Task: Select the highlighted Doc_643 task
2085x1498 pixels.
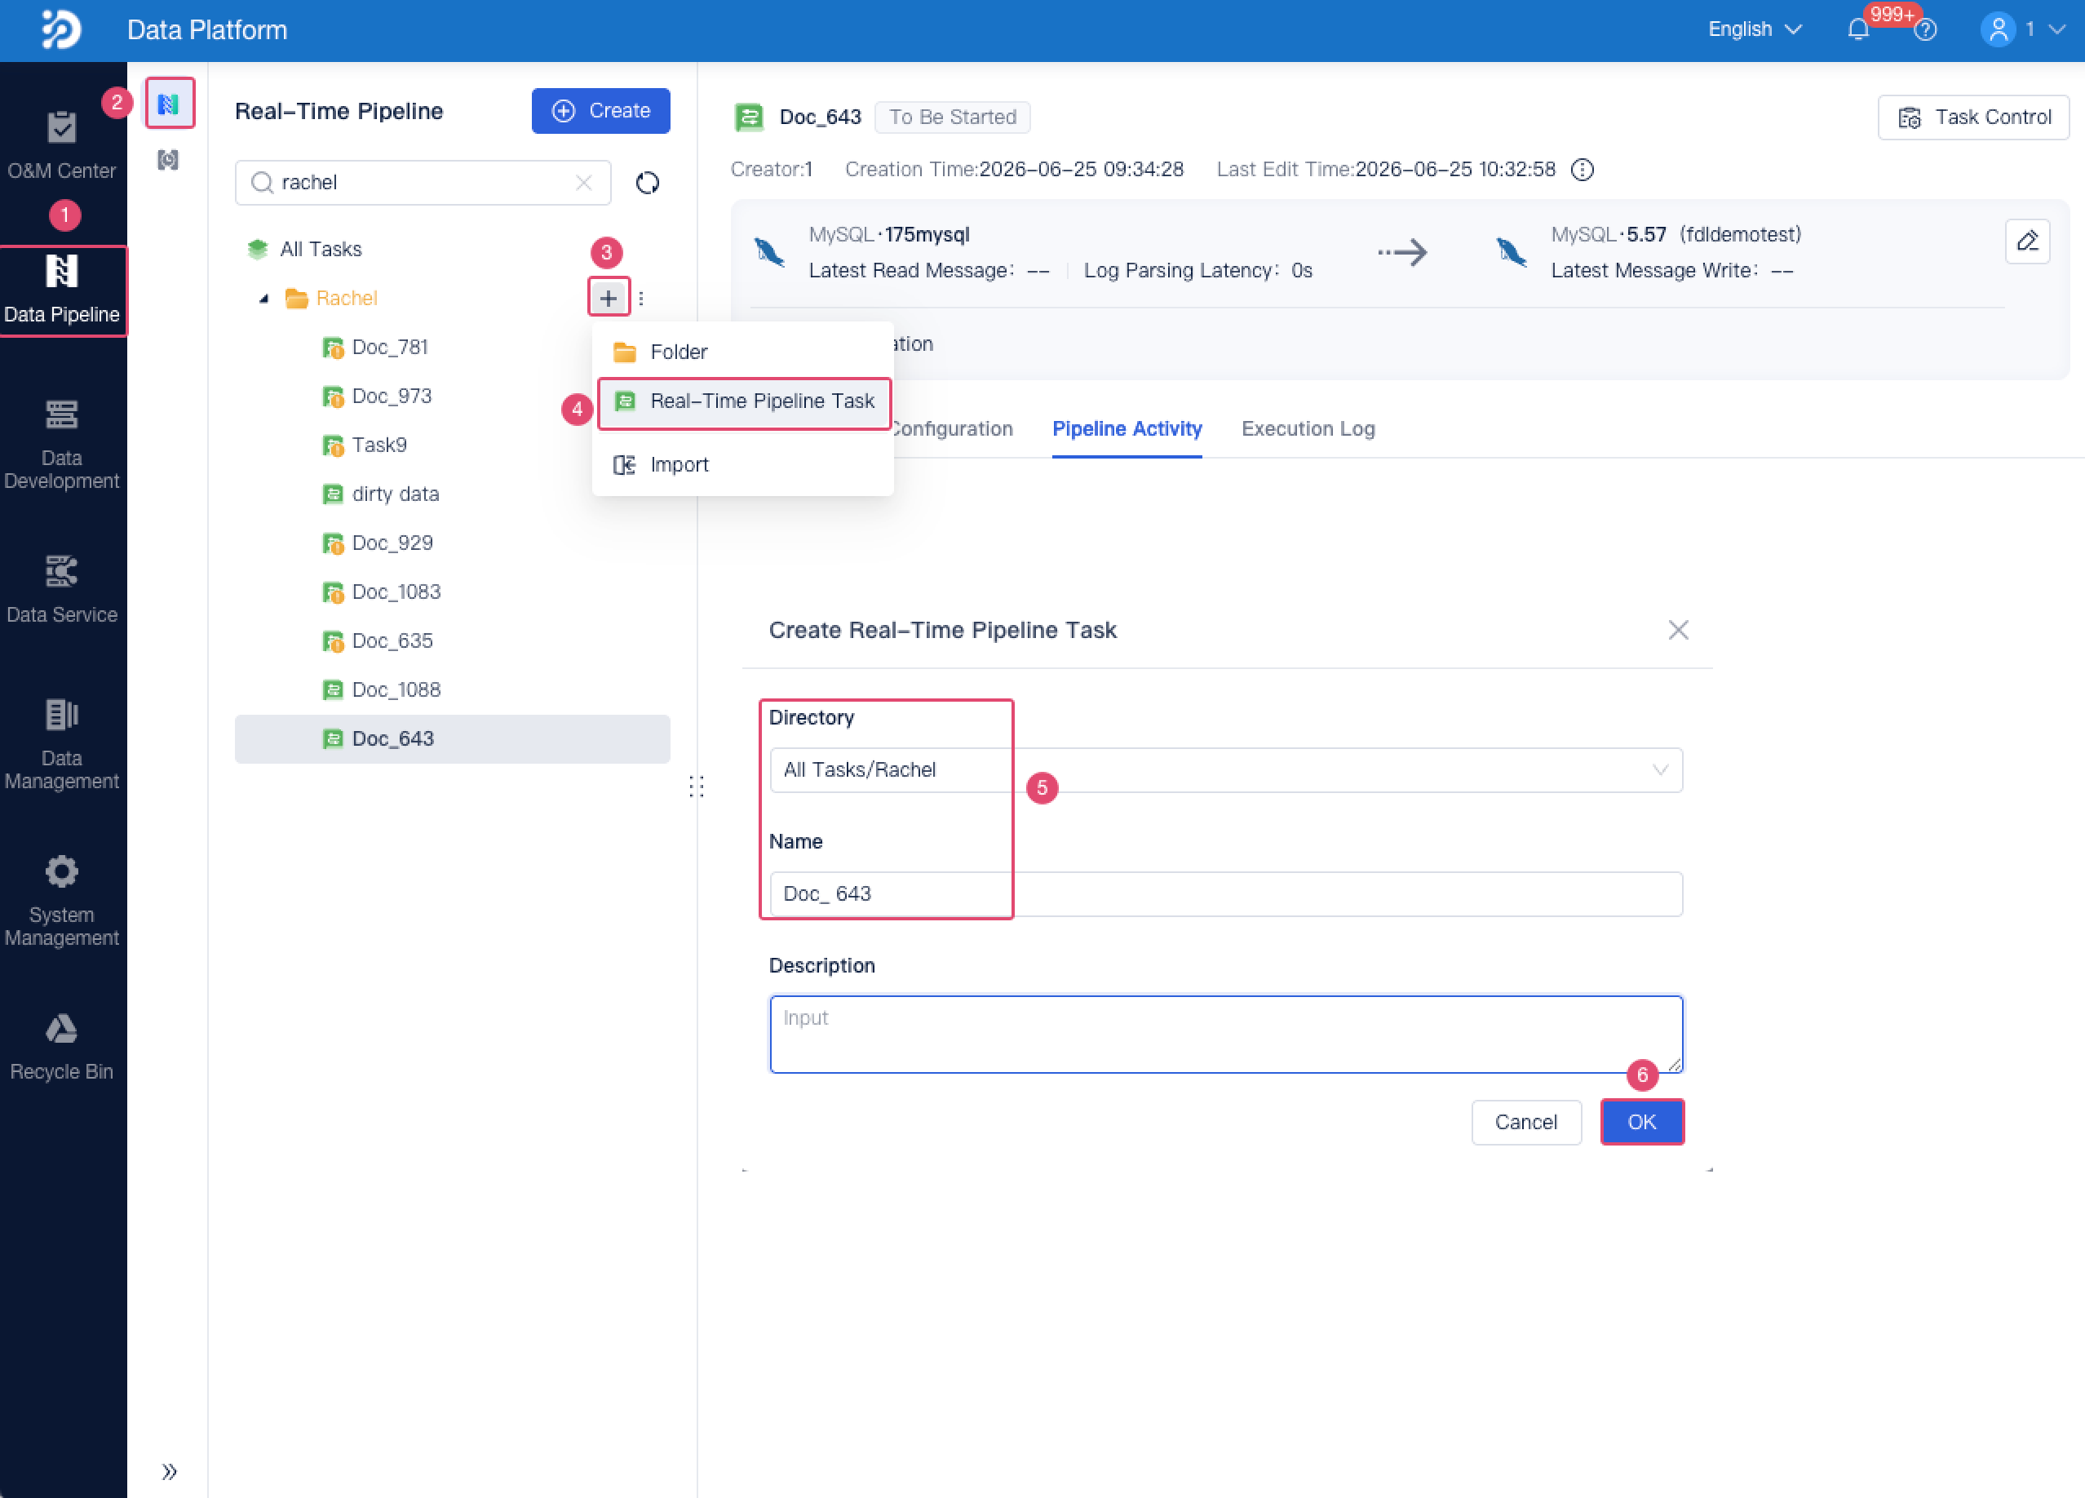Action: click(x=452, y=738)
